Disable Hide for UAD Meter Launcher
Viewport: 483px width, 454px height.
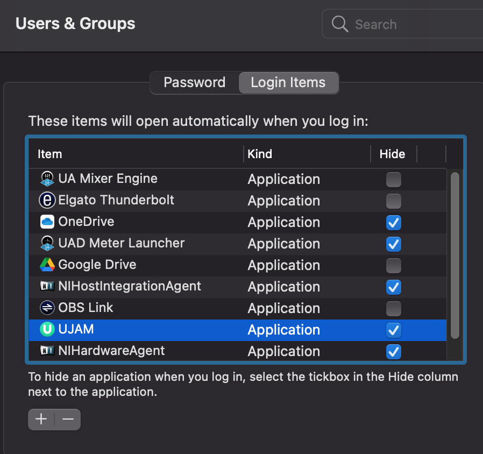394,244
